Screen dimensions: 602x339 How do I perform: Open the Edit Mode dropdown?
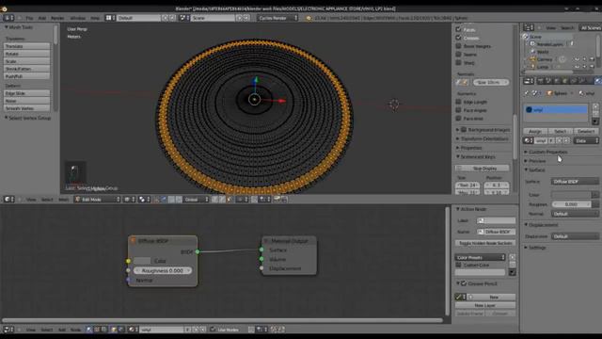tap(98, 199)
